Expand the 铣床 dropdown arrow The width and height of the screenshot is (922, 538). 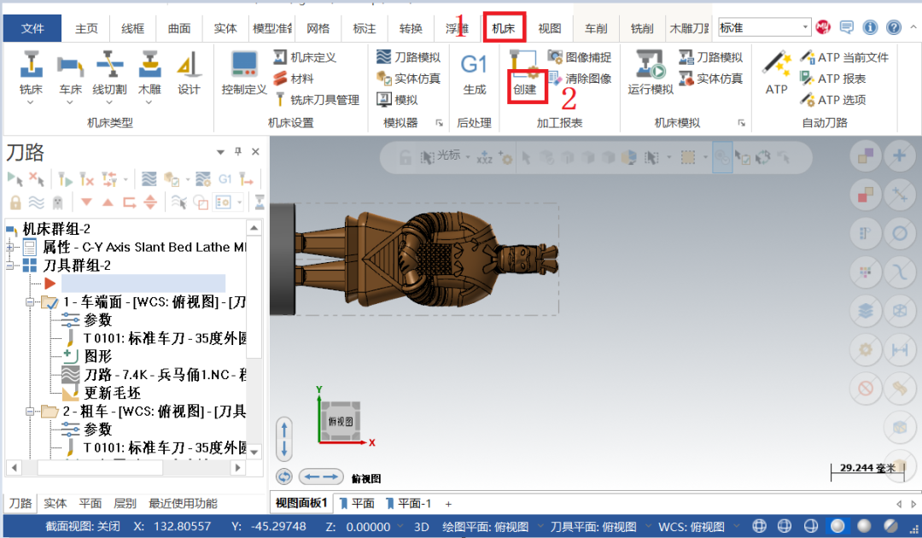click(x=31, y=102)
